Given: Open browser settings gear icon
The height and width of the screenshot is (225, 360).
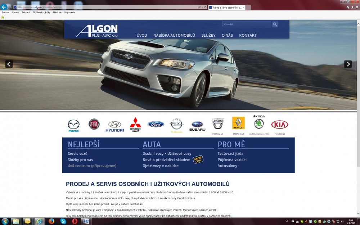Looking at the screenshot, I should pyautogui.click(x=357, y=7).
